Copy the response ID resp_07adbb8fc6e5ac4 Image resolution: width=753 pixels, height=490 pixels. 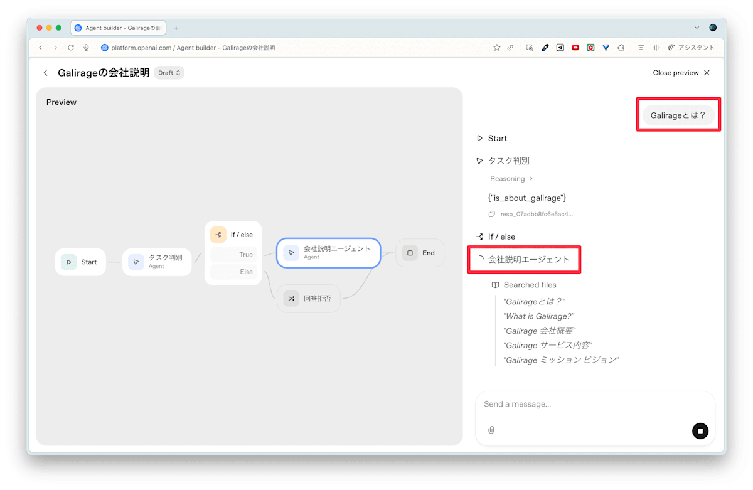tap(492, 214)
